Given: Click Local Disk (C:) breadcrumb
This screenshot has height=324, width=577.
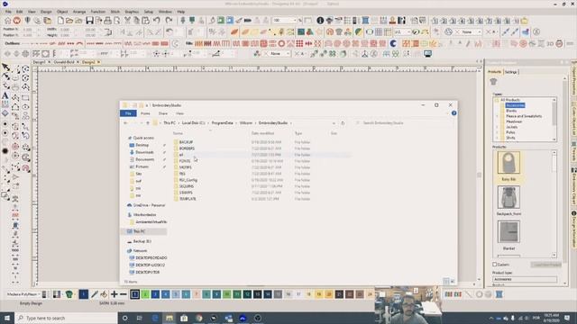Looking at the screenshot, I should pyautogui.click(x=193, y=123).
